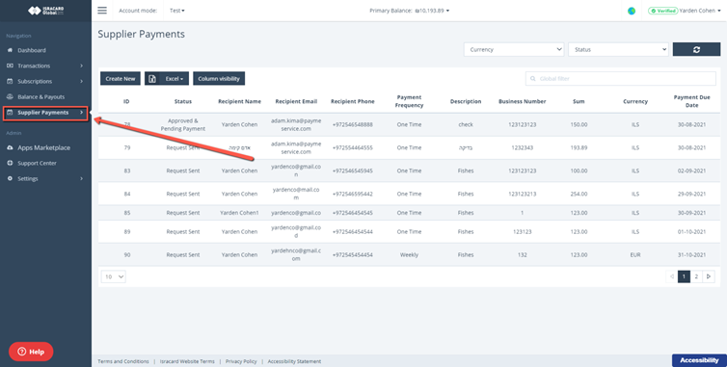Click the Accessibility button

click(699, 360)
